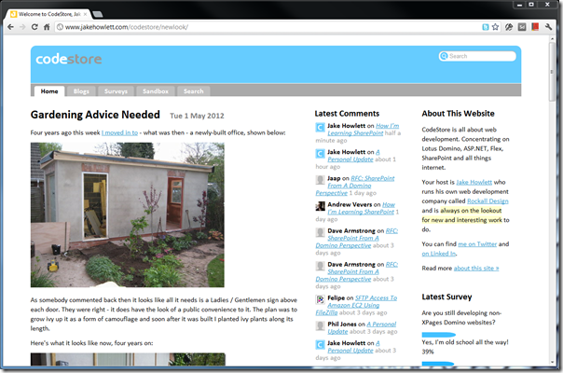This screenshot has height=373, width=563.
Task: Open the Jake Howlett host link
Action: 474,182
